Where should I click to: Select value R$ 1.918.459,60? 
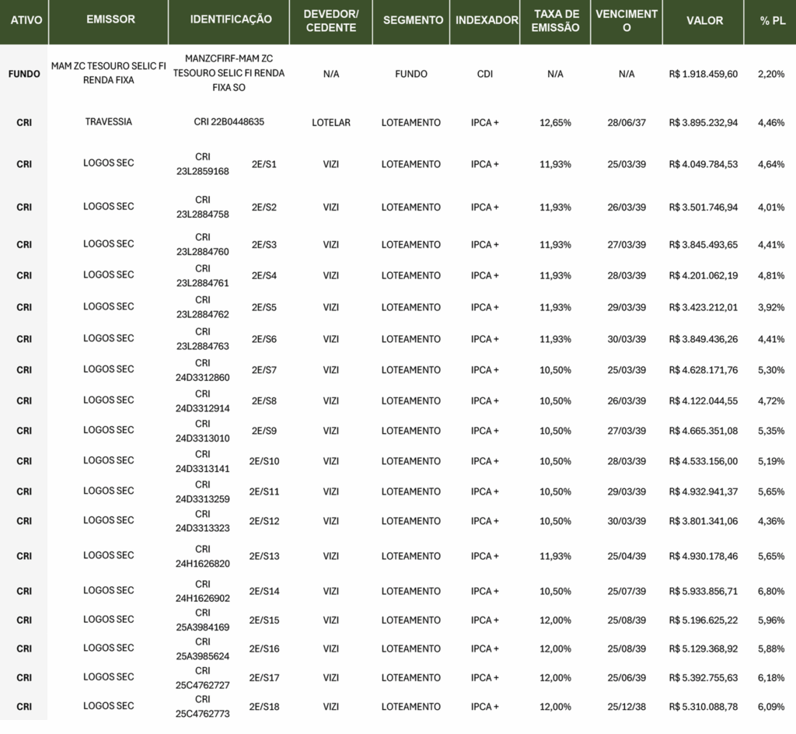pyautogui.click(x=703, y=74)
